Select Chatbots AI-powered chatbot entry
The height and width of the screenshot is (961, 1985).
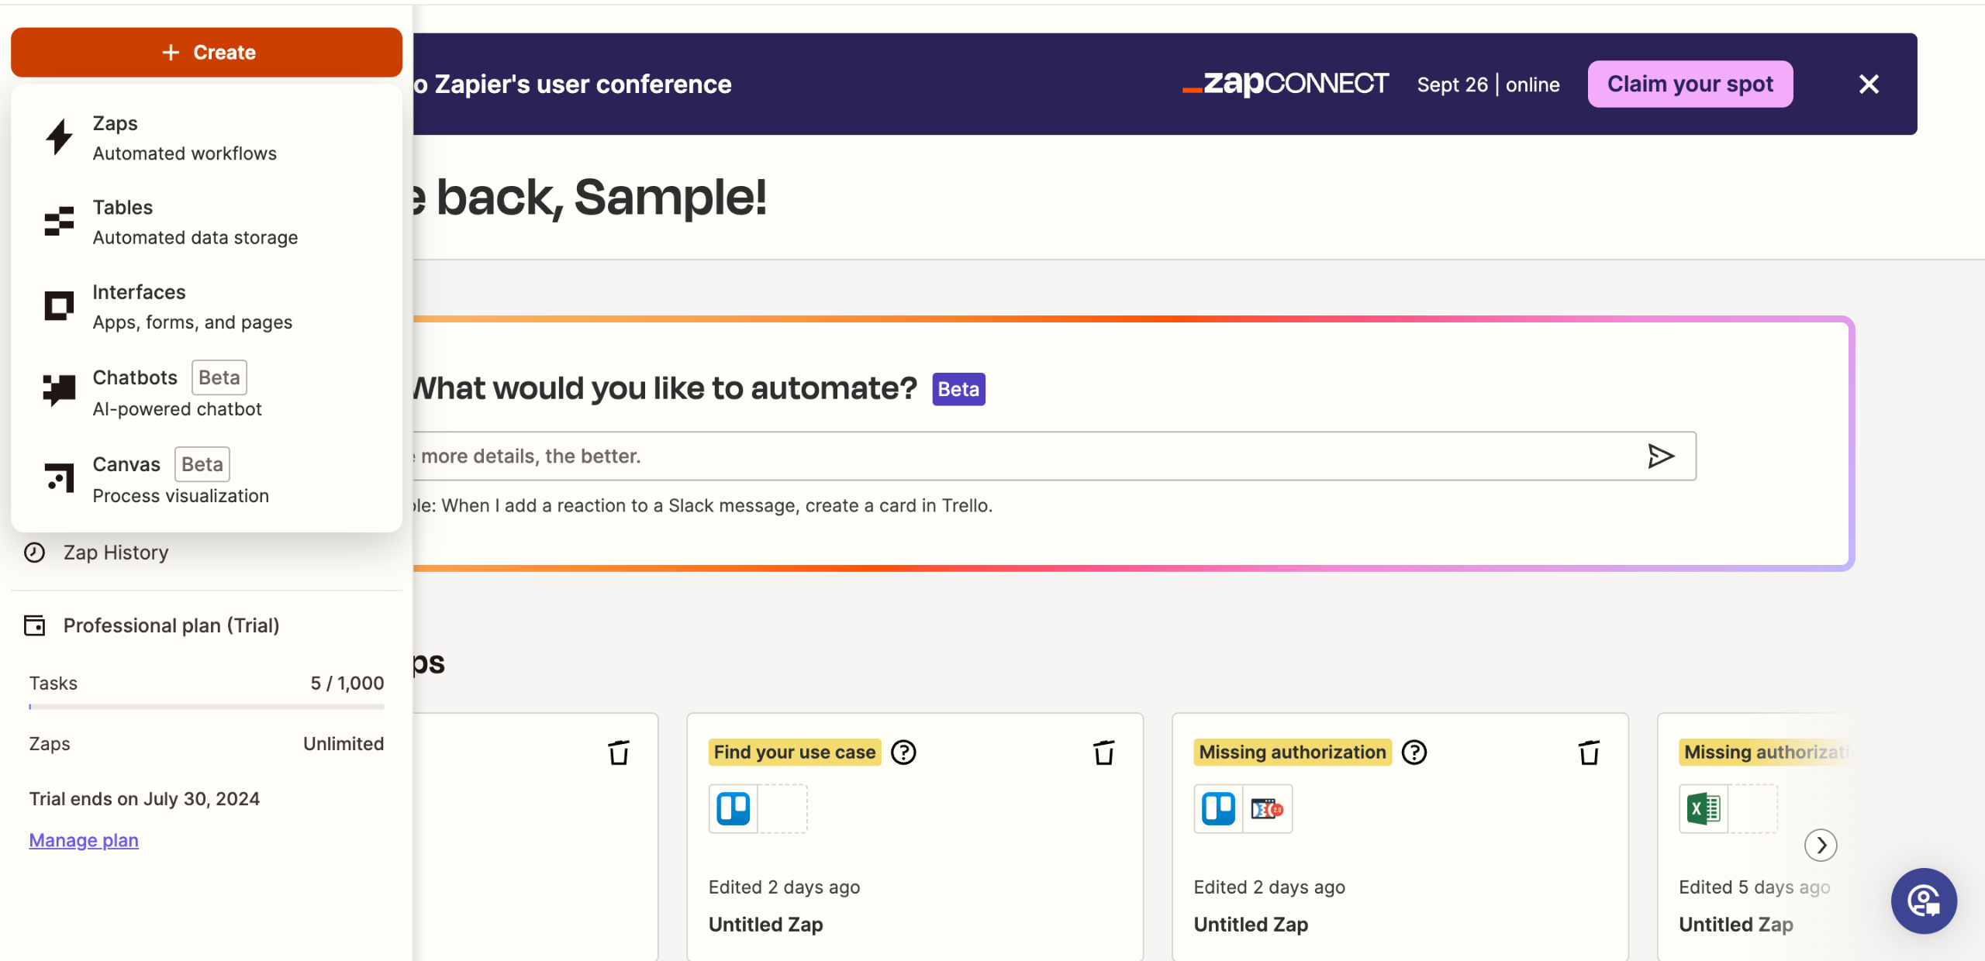[177, 392]
